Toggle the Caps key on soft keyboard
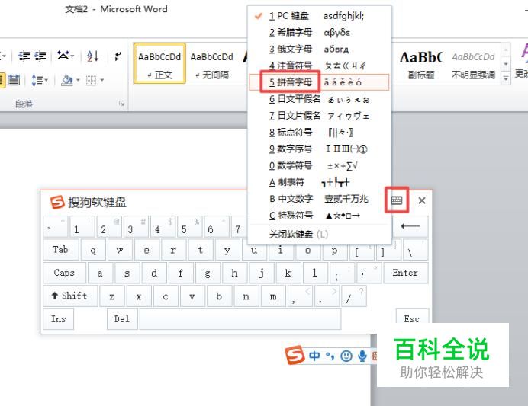Viewport: 528px width, 406px height. click(x=64, y=273)
